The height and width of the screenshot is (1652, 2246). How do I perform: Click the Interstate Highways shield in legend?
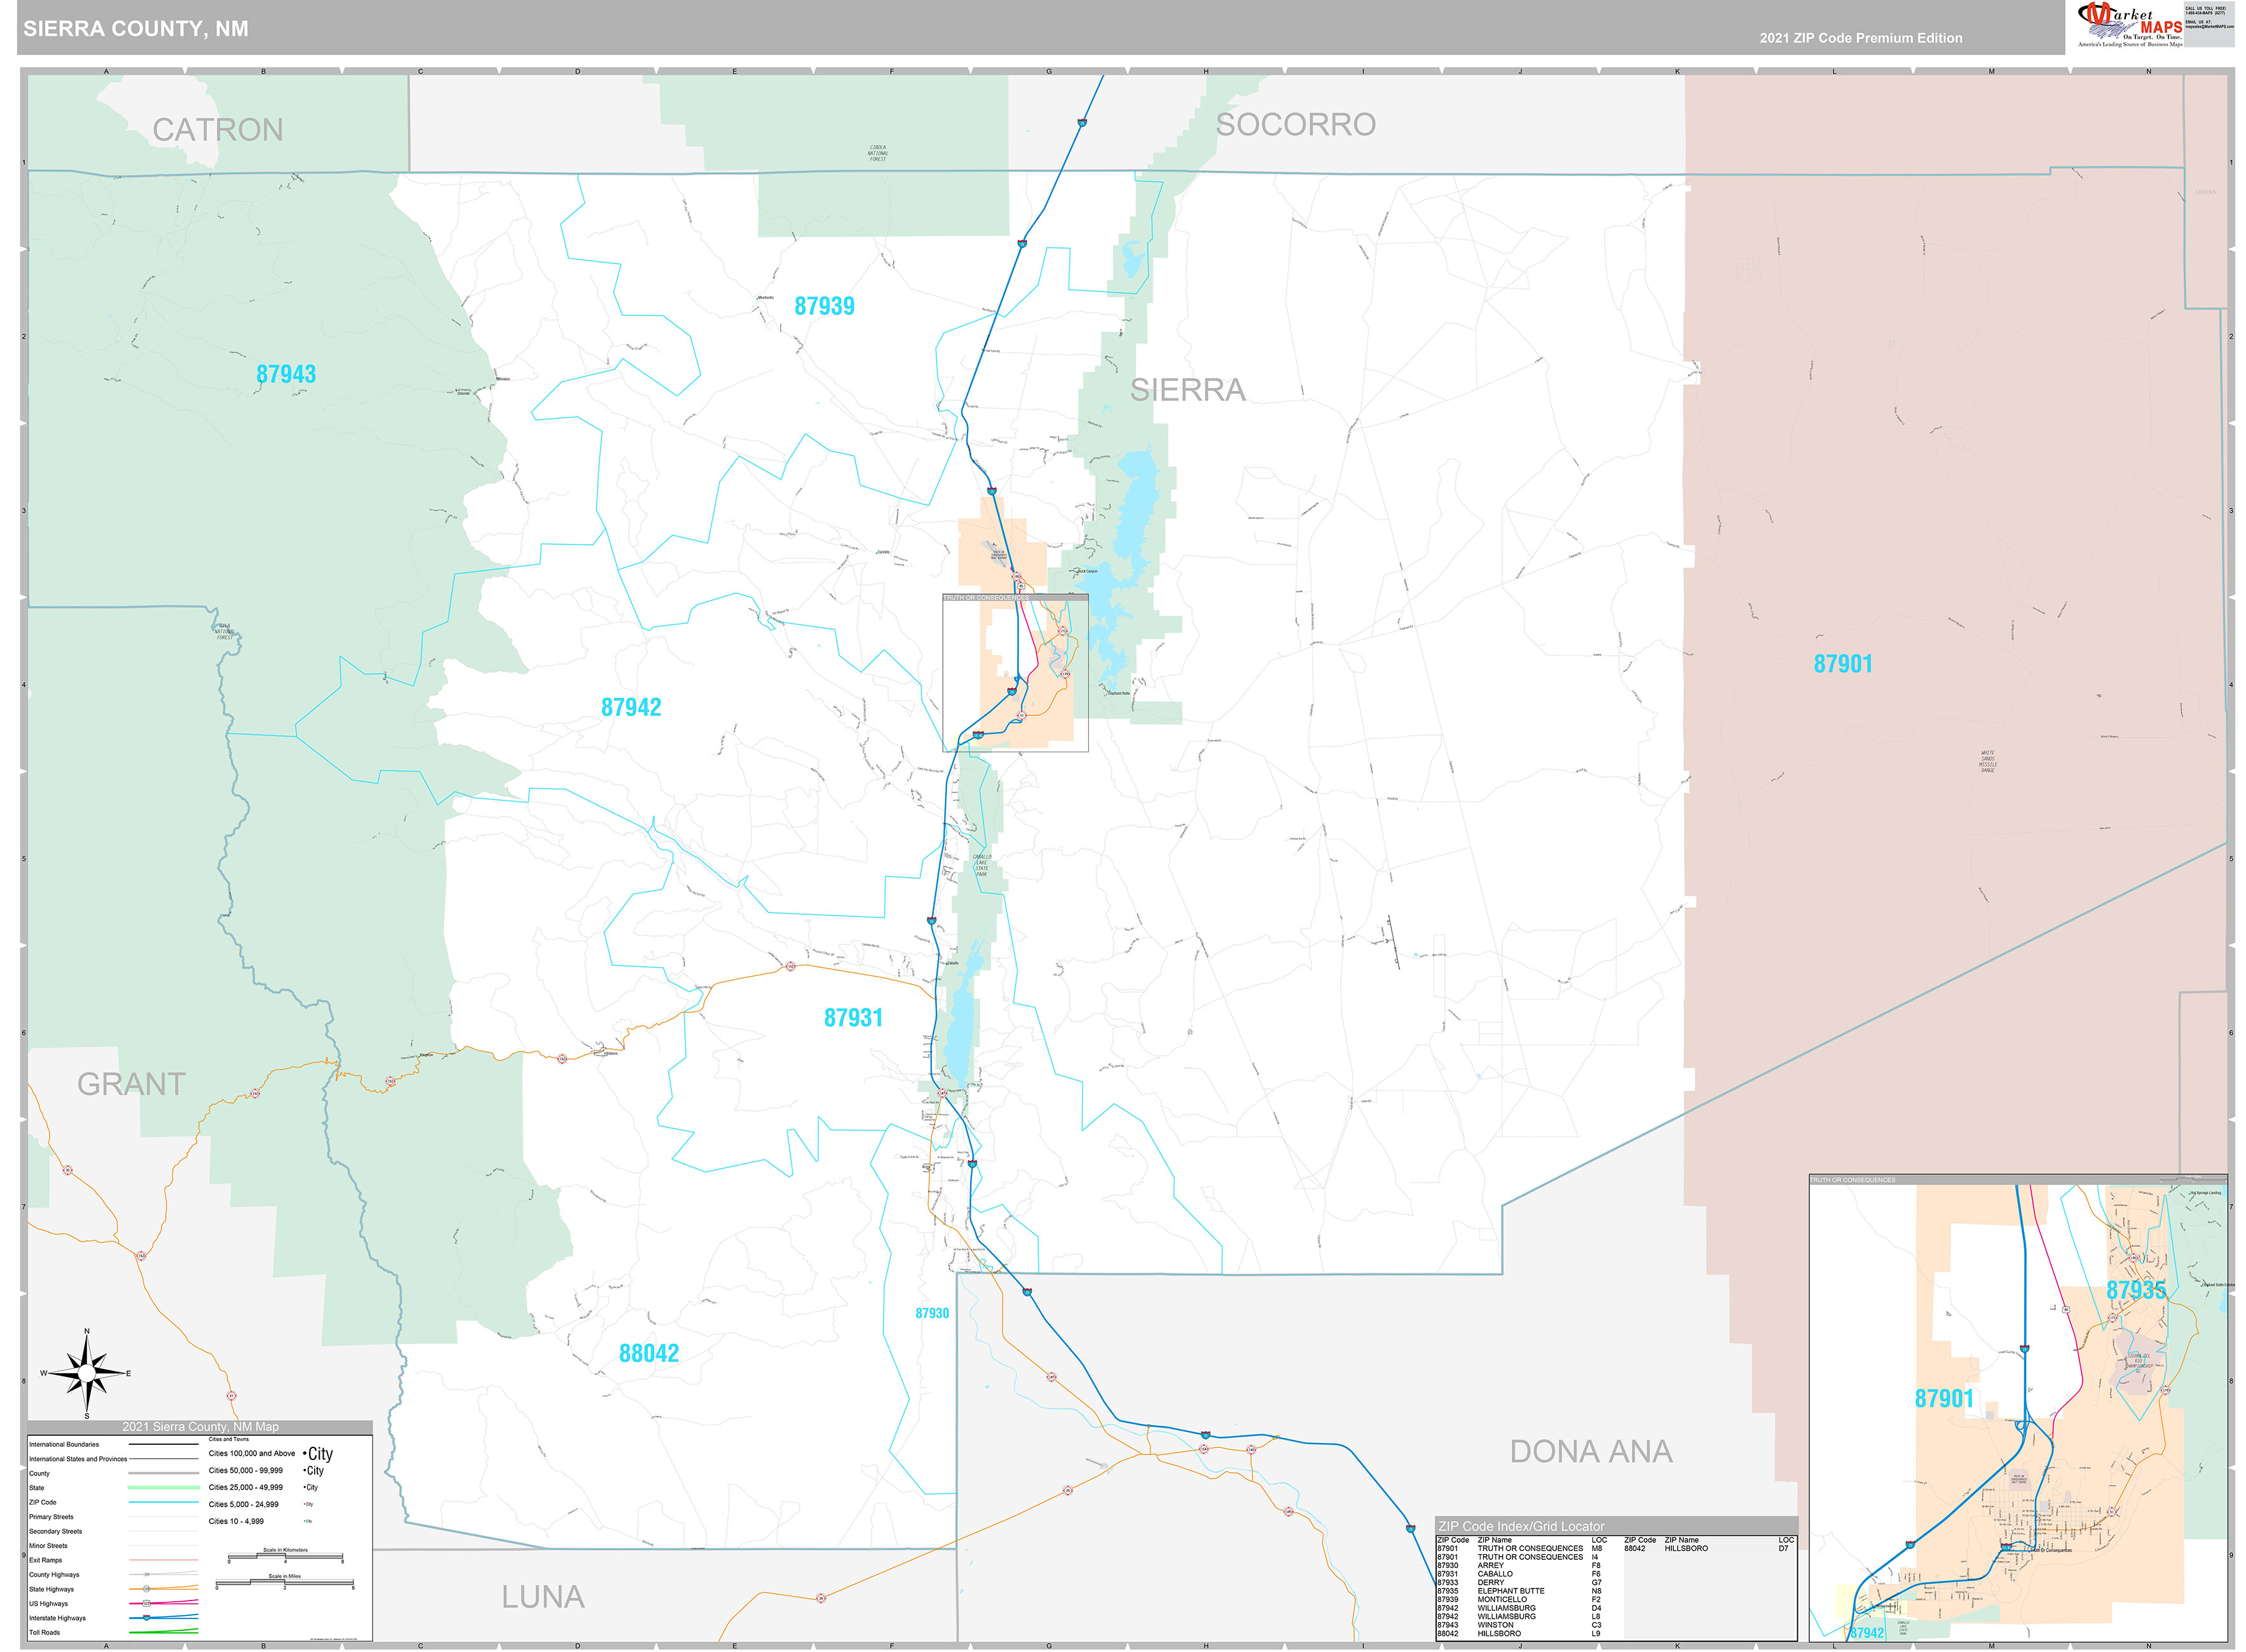pos(146,1617)
